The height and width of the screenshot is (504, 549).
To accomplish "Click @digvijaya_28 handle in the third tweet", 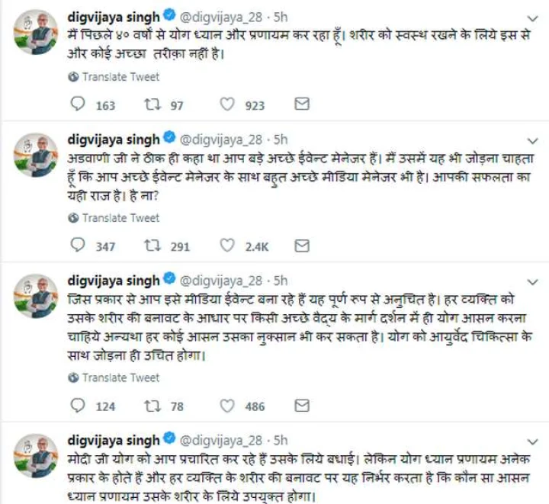I will 221,280.
